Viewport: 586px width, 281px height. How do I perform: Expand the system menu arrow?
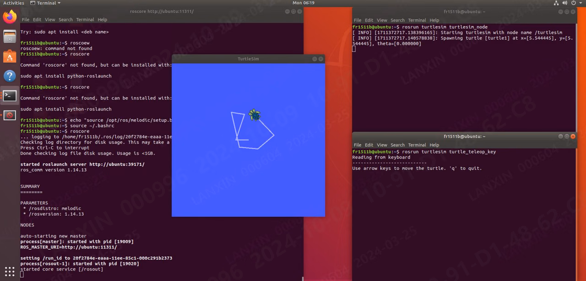tap(581, 3)
